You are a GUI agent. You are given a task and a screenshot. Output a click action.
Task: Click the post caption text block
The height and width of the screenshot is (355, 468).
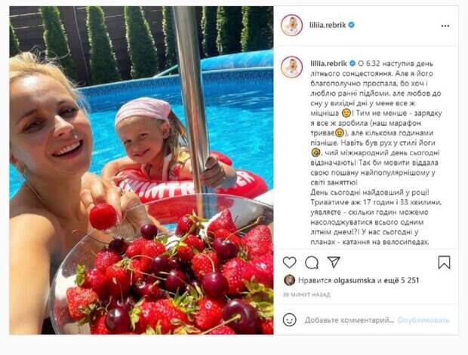(x=376, y=152)
